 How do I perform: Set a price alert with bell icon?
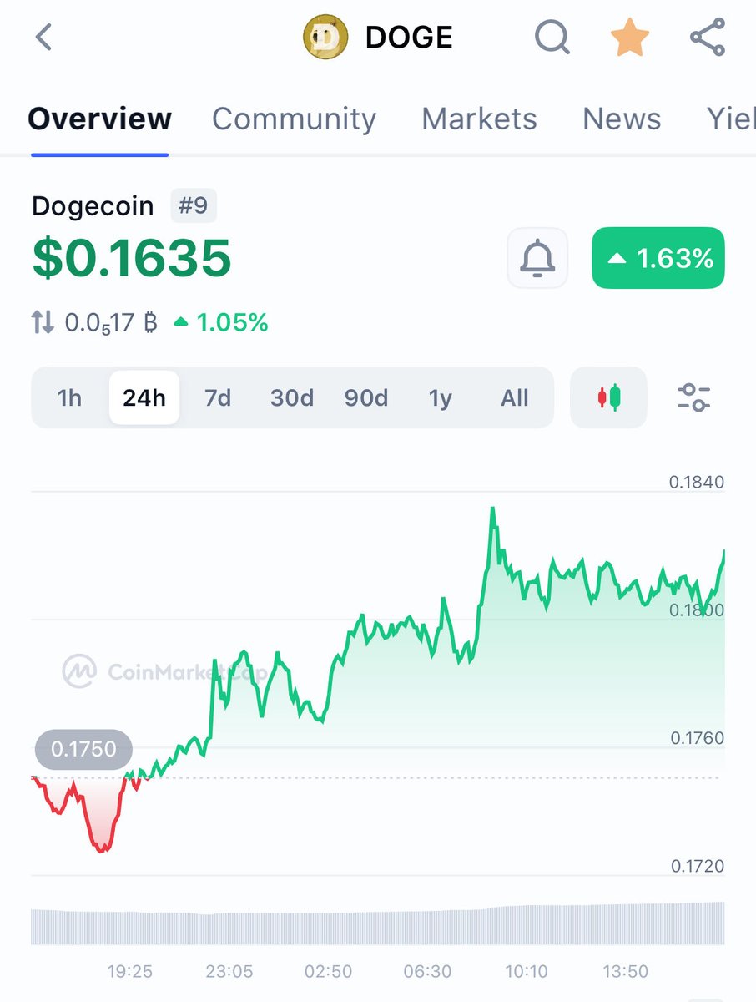point(537,258)
